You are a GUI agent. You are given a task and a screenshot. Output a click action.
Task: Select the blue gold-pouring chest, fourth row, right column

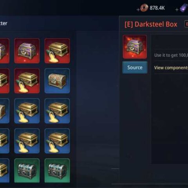click(57, 141)
